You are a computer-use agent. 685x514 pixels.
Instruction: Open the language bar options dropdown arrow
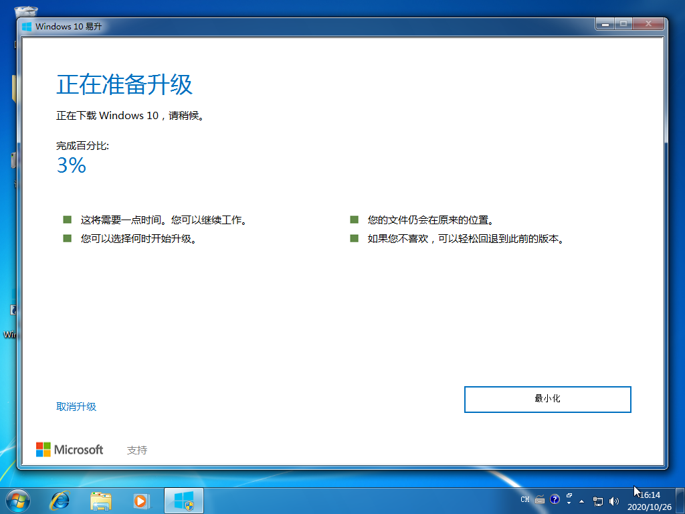(569, 503)
